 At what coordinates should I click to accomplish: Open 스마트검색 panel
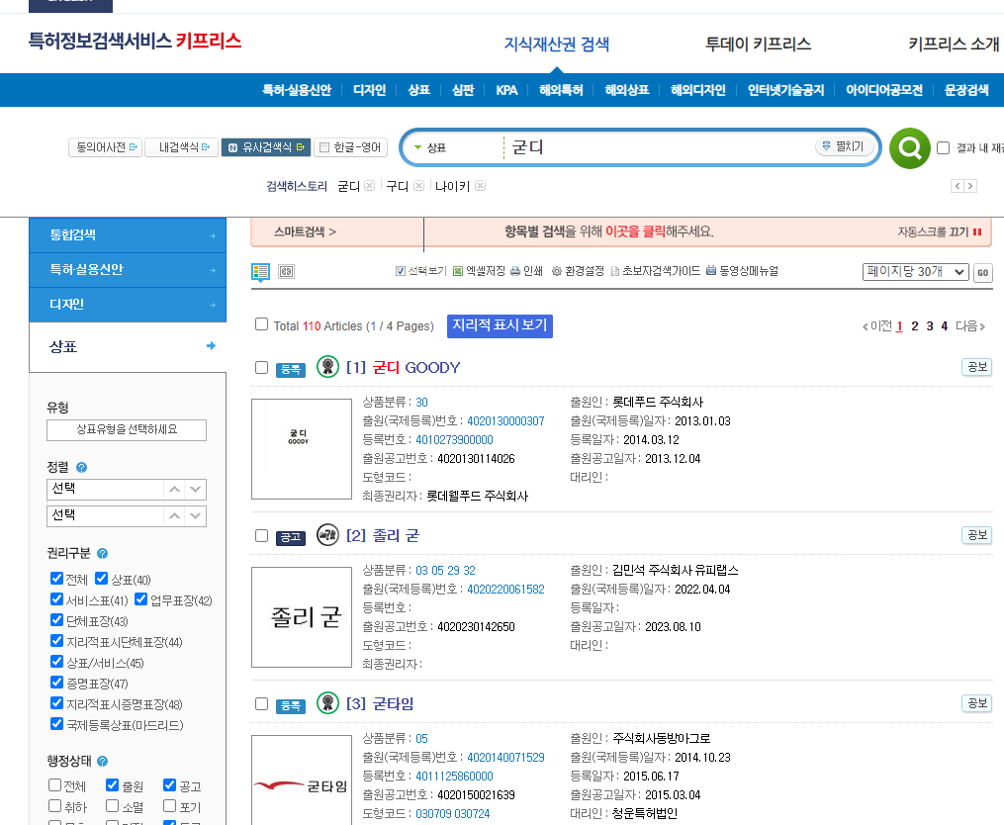[306, 231]
